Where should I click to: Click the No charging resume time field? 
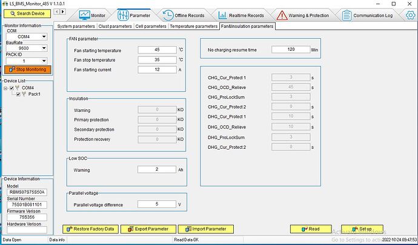click(x=291, y=50)
